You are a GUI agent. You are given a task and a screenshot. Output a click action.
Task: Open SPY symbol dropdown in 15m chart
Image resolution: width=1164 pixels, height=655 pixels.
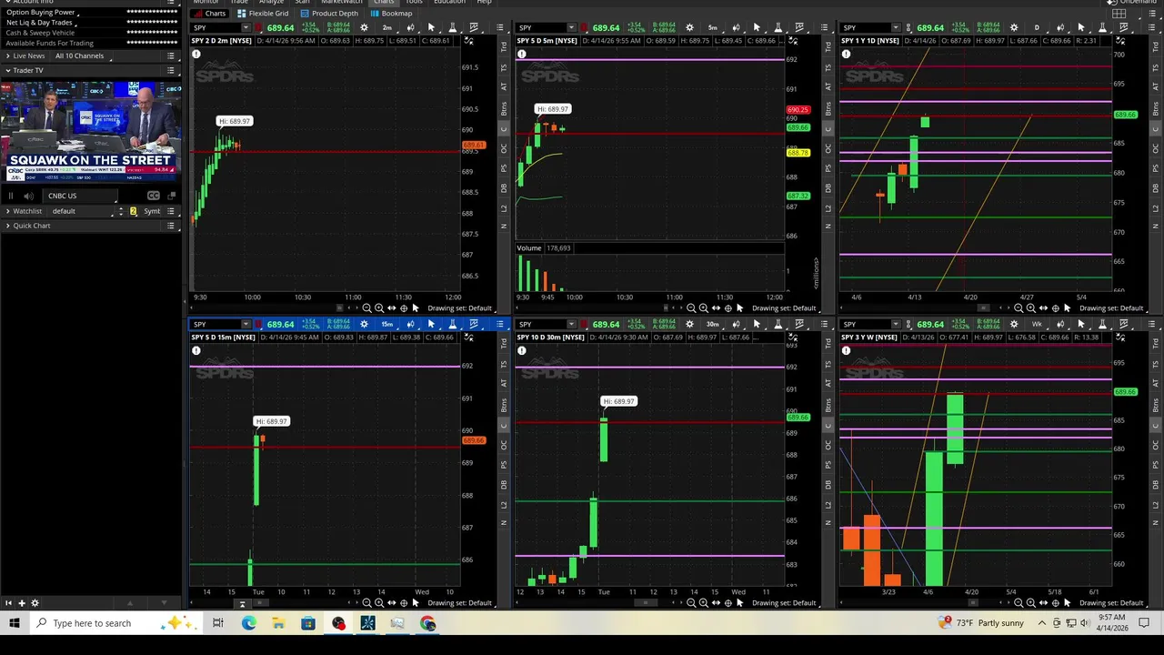246,325
